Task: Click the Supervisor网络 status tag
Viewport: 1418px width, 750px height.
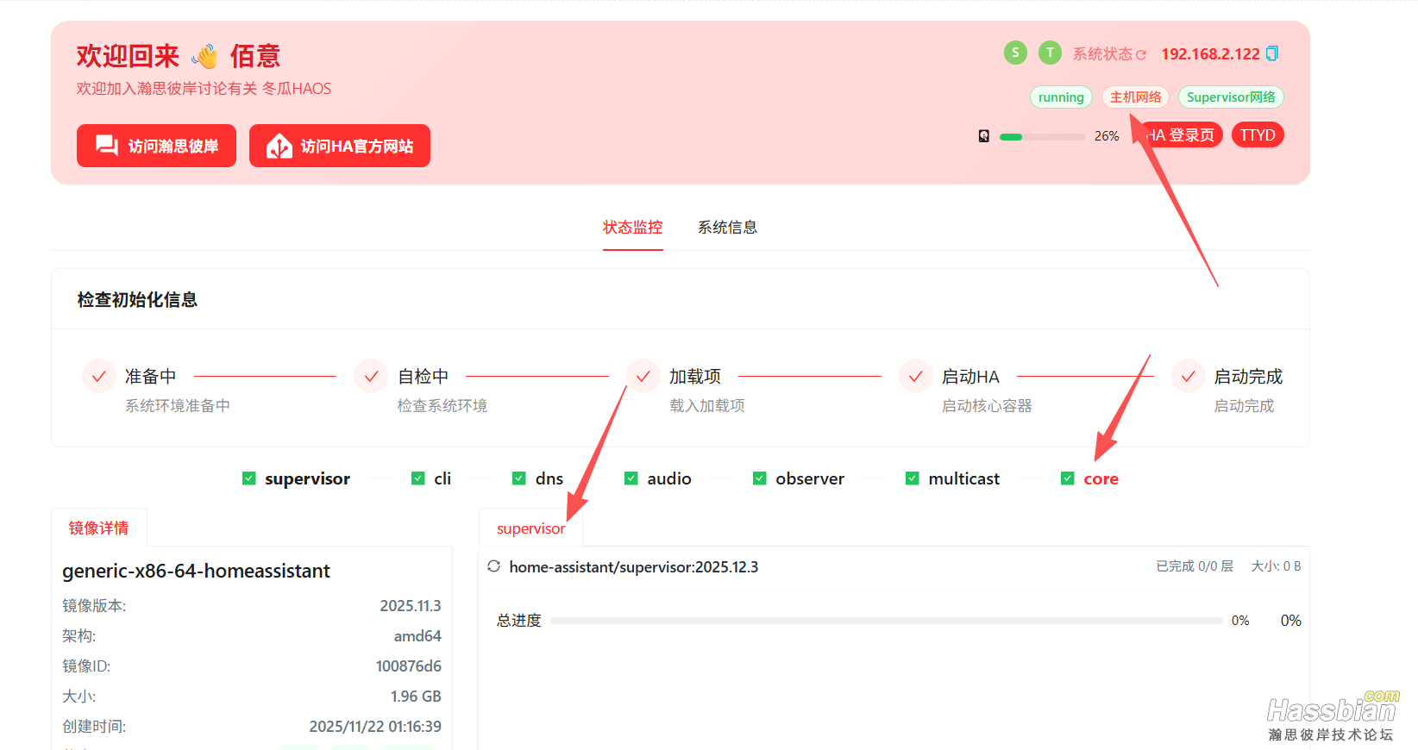Action: point(1230,97)
